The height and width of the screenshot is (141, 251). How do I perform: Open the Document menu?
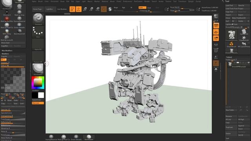click(x=55, y=2)
